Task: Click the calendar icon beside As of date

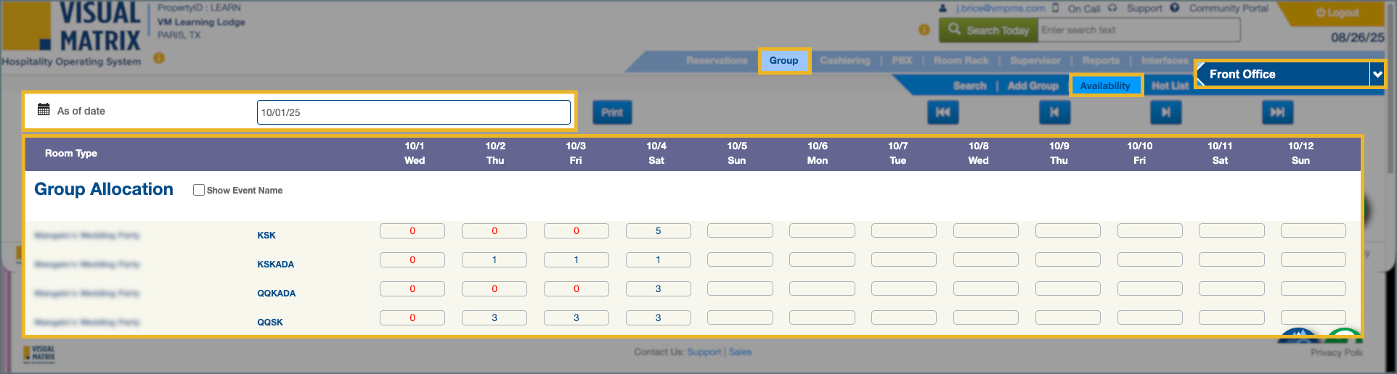Action: click(x=44, y=110)
